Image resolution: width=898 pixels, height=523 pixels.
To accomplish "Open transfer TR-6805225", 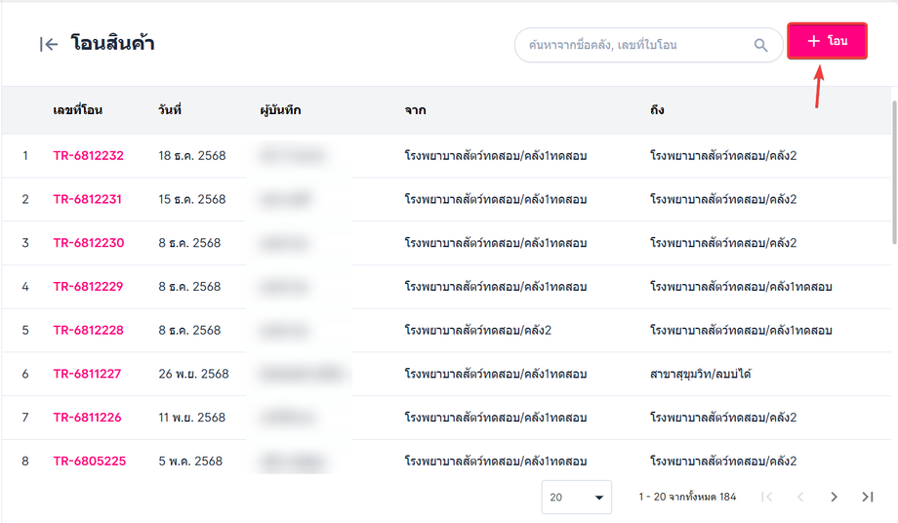I will tap(90, 461).
